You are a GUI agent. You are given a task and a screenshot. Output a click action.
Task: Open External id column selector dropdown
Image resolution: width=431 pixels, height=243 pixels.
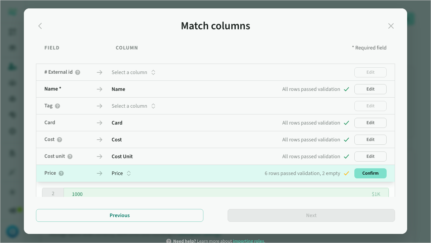(133, 72)
